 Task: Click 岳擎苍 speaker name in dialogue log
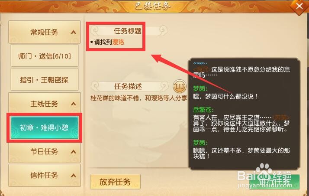203,110
